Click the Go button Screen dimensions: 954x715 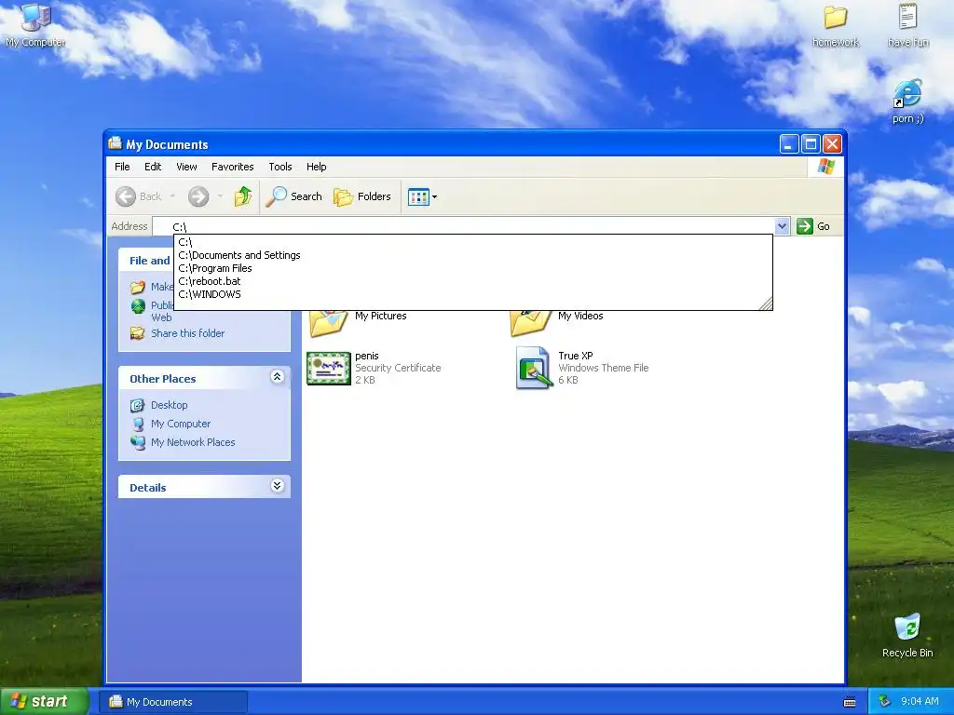point(813,226)
